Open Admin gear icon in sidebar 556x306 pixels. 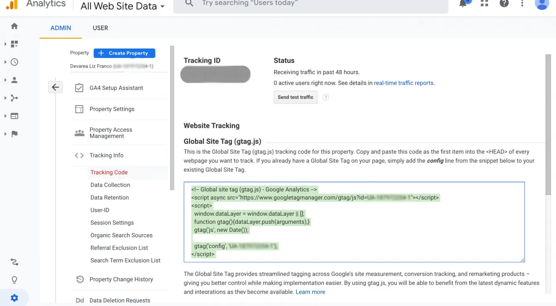pos(15,298)
